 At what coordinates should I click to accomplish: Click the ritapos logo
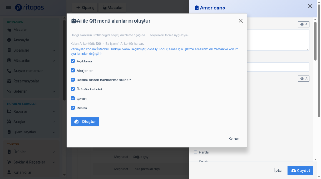pos(29,8)
